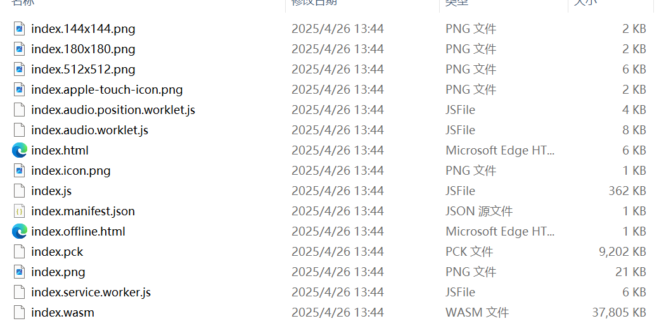Select the index.html Edge icon
The height and width of the screenshot is (328, 659).
tap(20, 150)
